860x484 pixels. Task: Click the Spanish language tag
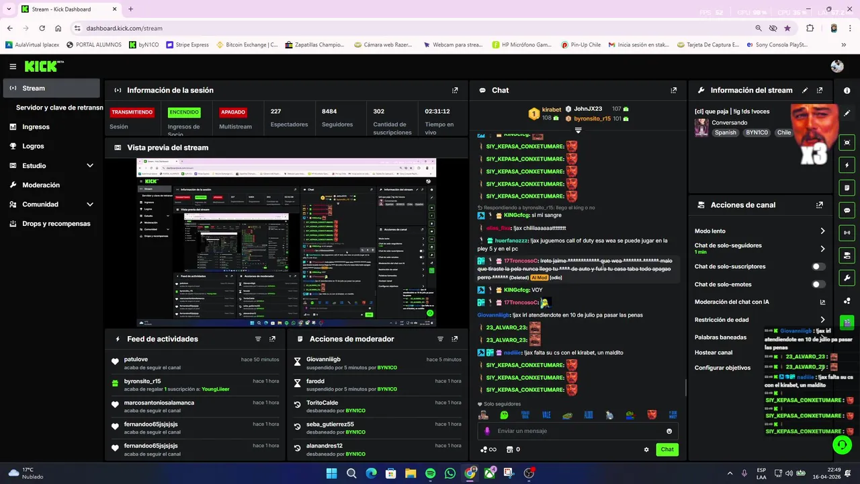point(725,133)
